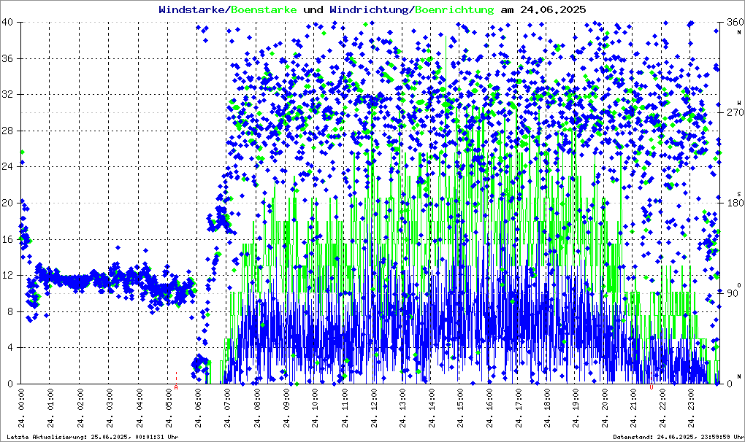Click the '28' wind speed scale label

[x=7, y=131]
